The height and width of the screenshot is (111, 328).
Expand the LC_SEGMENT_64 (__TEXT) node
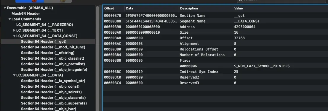[14, 30]
